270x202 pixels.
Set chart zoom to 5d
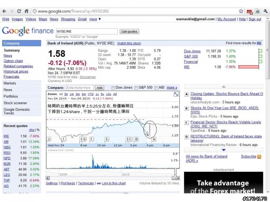66,94
